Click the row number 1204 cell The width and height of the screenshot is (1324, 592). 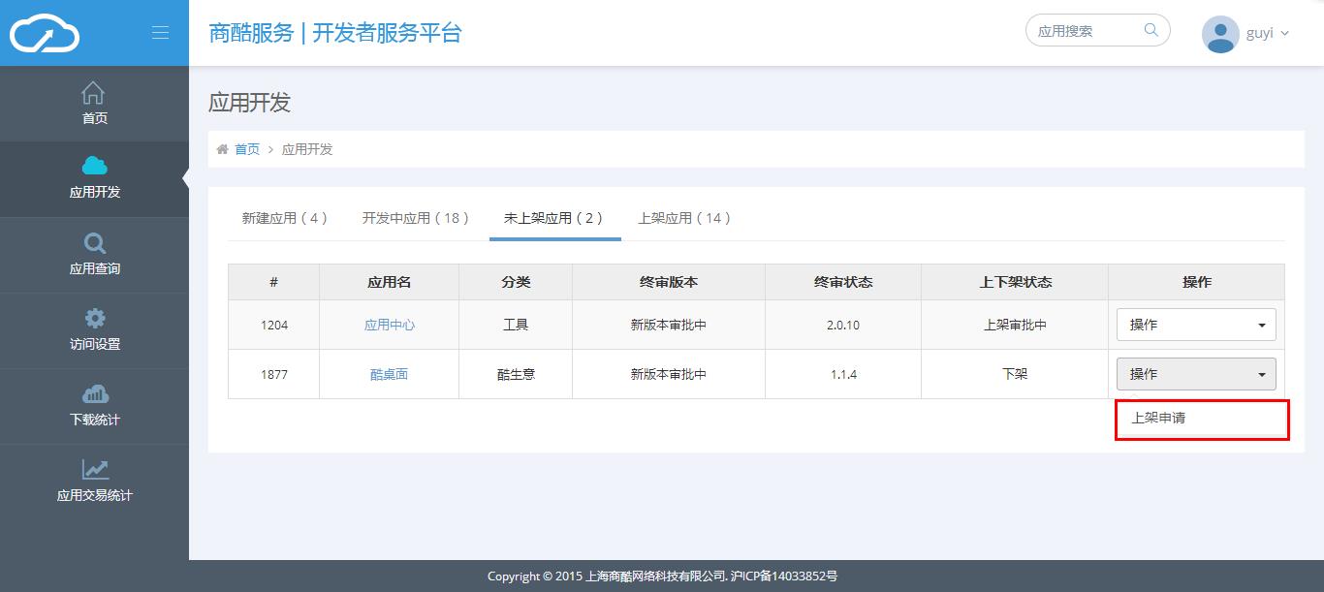(x=274, y=326)
